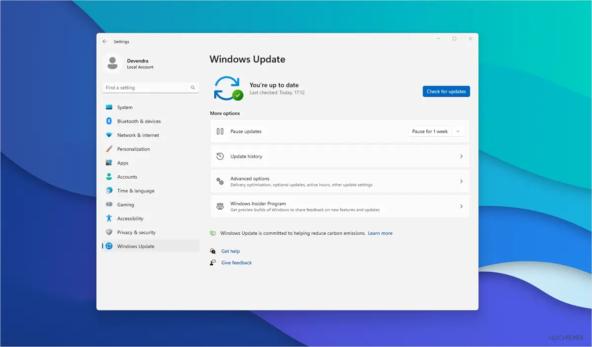Click the update sync status icon
592x347 pixels.
point(228,89)
